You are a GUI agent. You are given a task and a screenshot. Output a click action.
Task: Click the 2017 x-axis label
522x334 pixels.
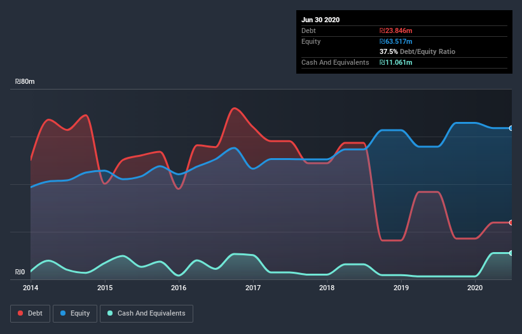253,288
